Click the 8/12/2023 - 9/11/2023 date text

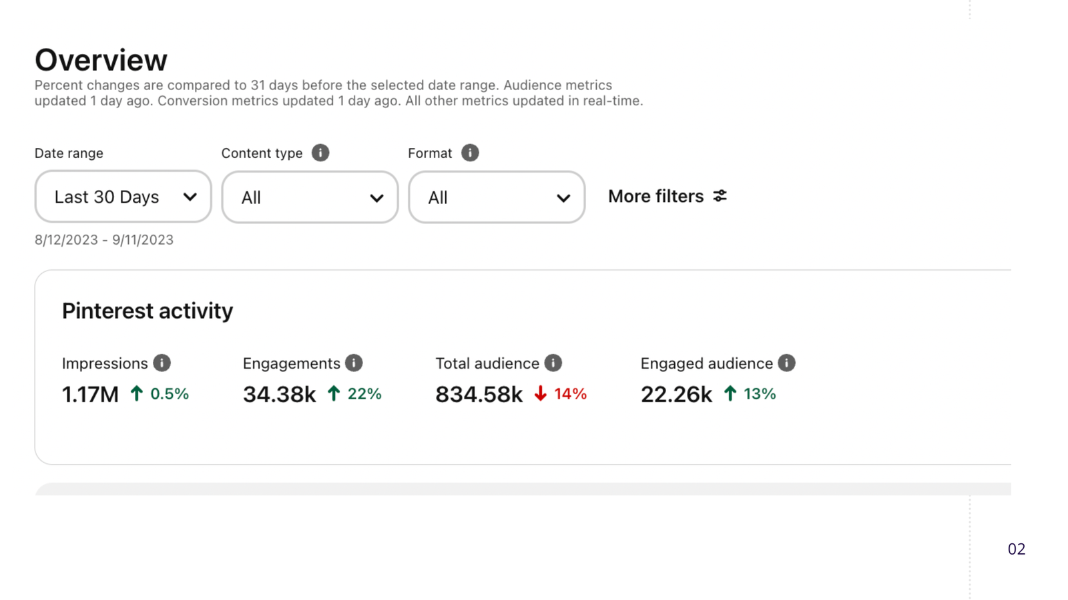coord(104,240)
